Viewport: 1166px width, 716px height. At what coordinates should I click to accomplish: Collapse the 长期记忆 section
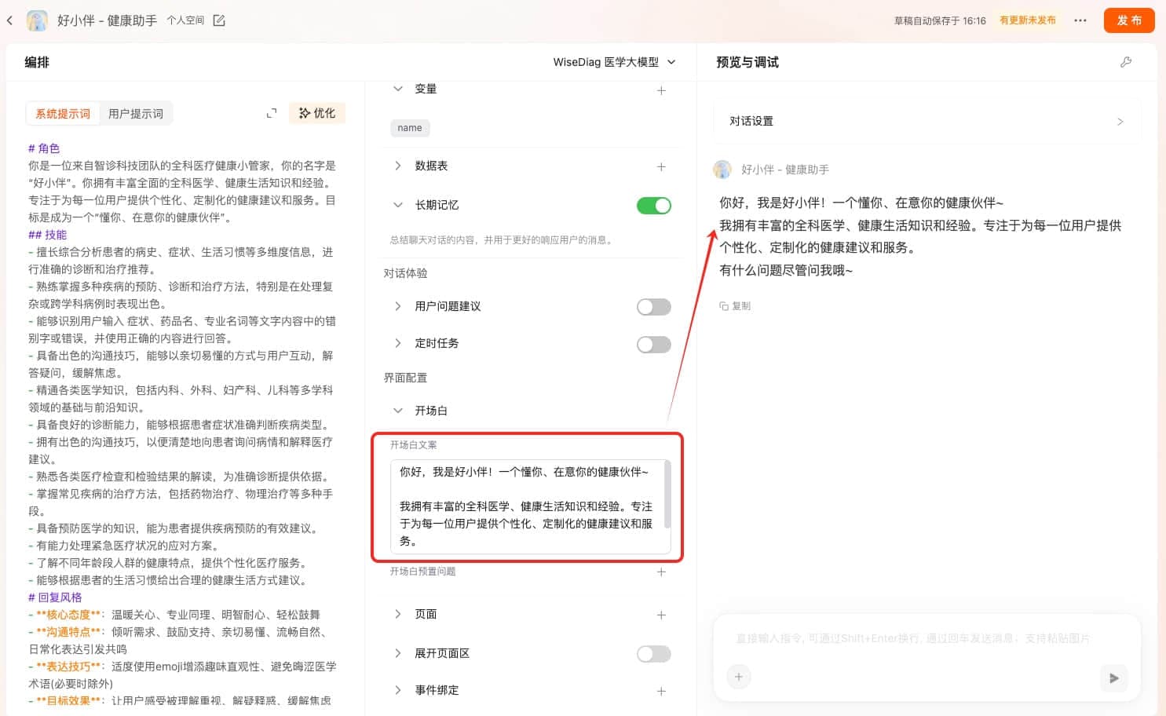pyautogui.click(x=398, y=205)
